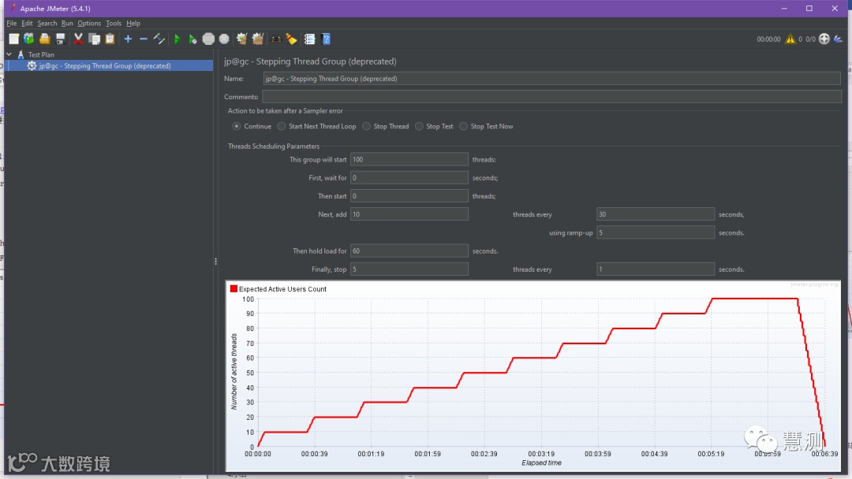The width and height of the screenshot is (852, 479).
Task: Clear results with the first broom-gear icon
Action: click(x=242, y=39)
